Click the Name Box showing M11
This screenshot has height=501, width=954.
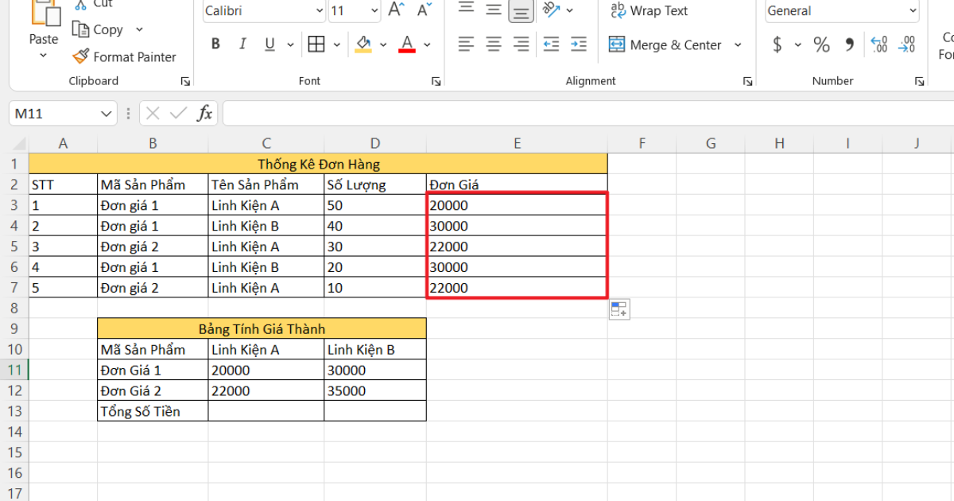(54, 114)
